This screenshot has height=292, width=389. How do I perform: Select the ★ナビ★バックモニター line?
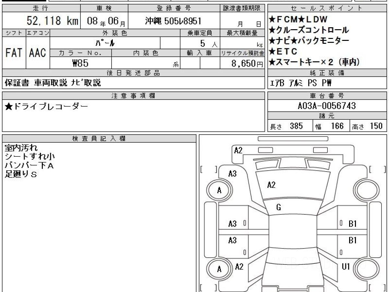(309, 41)
